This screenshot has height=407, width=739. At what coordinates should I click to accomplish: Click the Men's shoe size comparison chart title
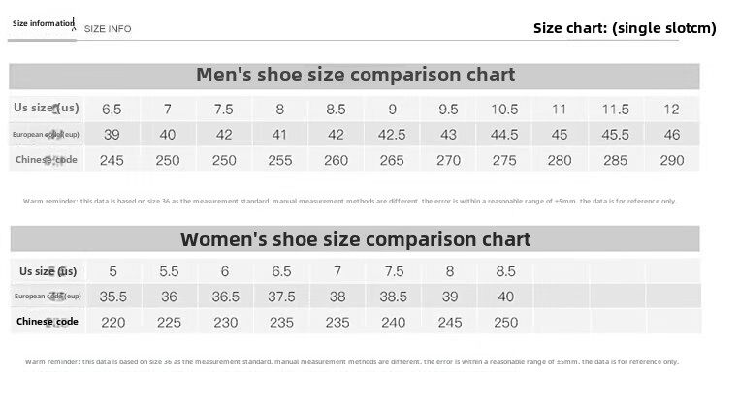[355, 75]
